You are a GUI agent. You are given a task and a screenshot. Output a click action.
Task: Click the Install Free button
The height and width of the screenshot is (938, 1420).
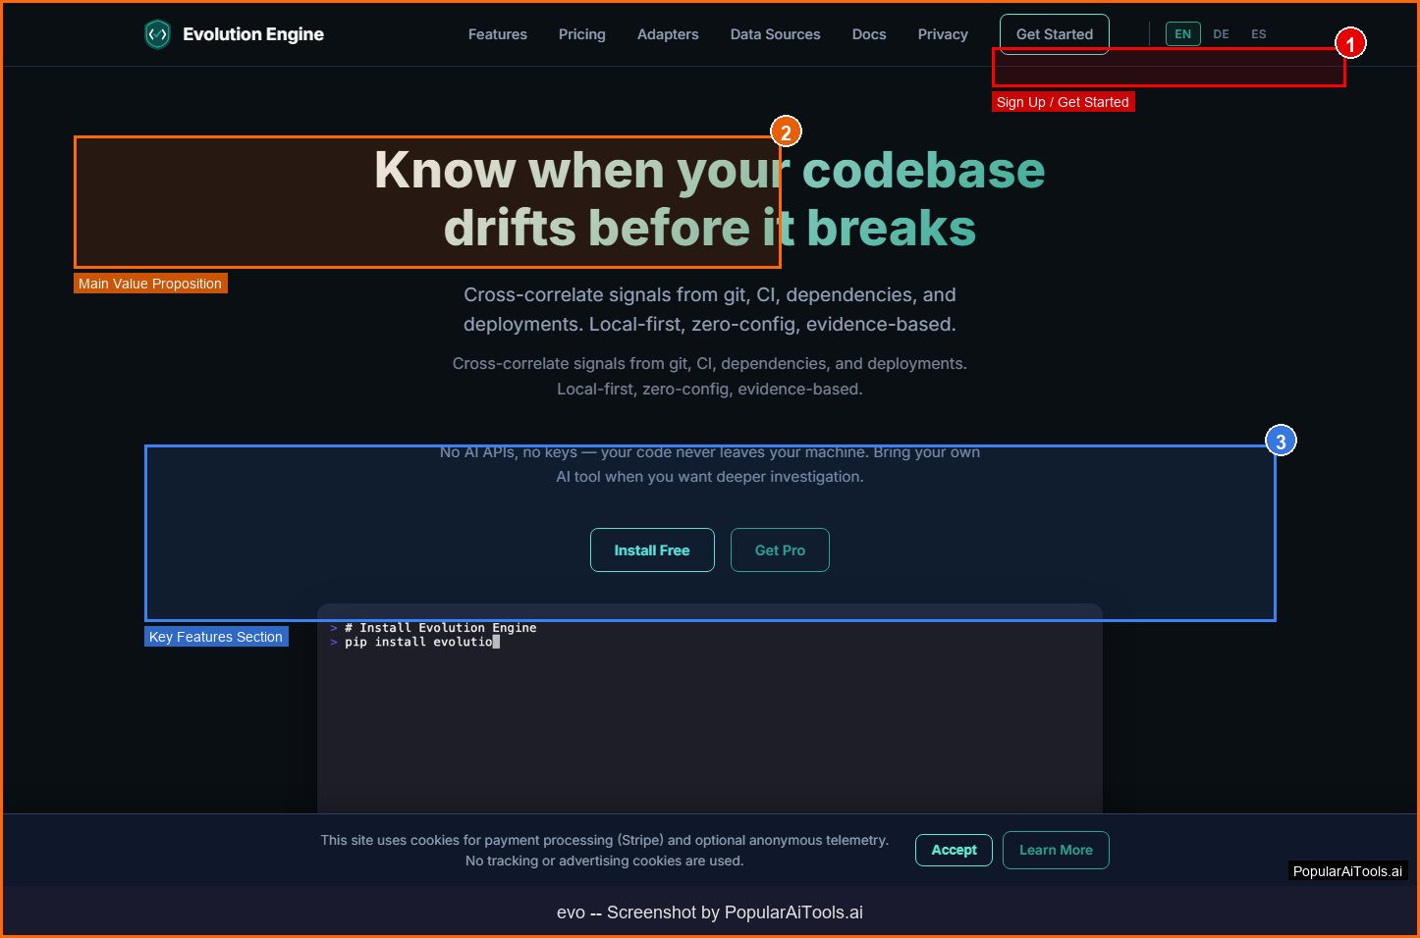tap(652, 550)
